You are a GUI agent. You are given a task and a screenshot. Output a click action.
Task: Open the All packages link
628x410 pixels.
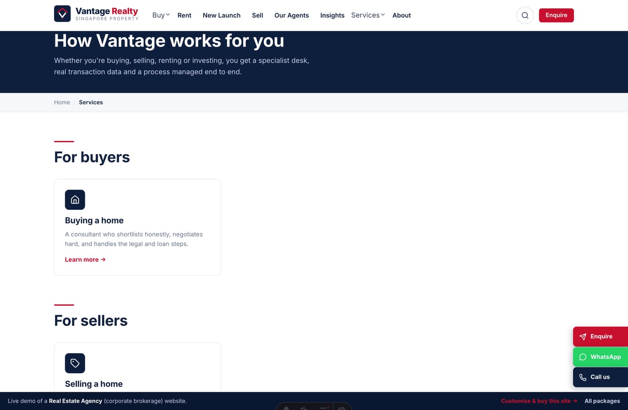602,401
